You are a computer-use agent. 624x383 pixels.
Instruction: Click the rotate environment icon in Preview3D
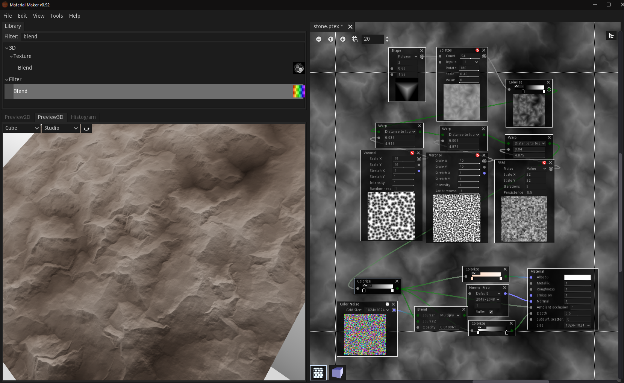pyautogui.click(x=86, y=128)
